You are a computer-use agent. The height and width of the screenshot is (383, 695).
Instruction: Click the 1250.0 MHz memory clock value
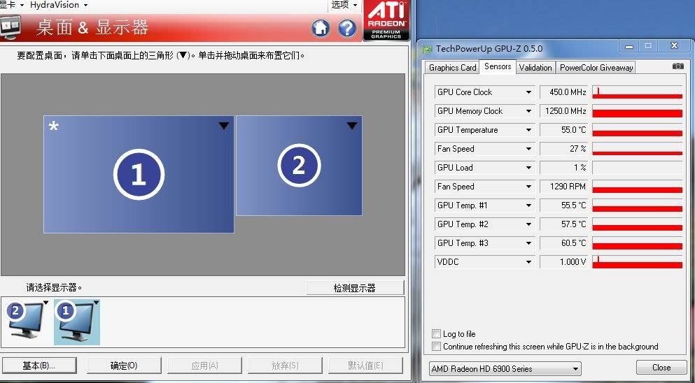click(564, 111)
